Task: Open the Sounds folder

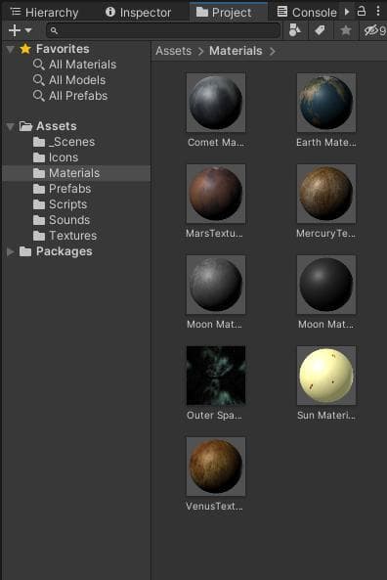Action: pyautogui.click(x=69, y=220)
